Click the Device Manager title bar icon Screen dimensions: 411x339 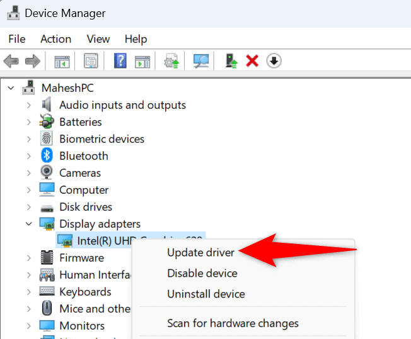(13, 13)
